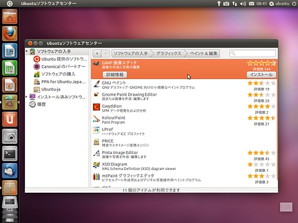298x223 pixels.
Task: Select mtPaint グラフィックエディタ title
Action: coord(128,175)
